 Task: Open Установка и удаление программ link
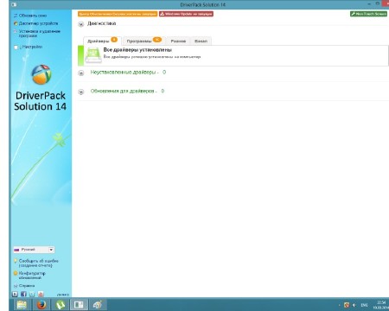pyautogui.click(x=40, y=34)
